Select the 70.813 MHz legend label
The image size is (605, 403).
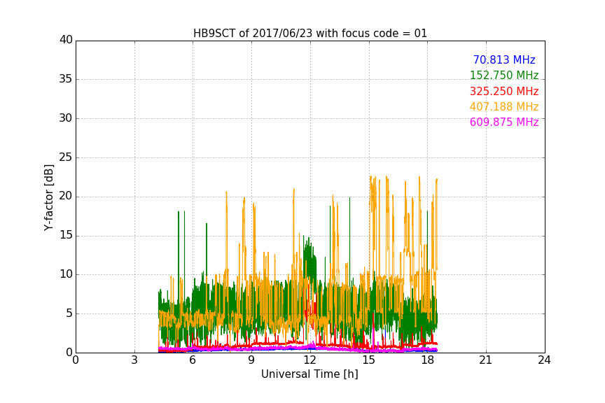(x=504, y=59)
